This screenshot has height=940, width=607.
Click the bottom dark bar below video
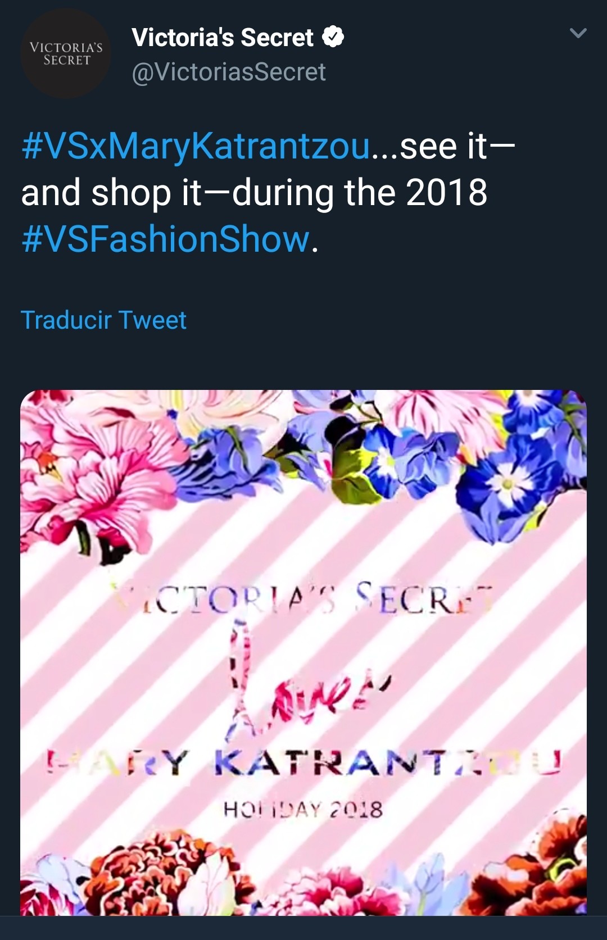303,928
